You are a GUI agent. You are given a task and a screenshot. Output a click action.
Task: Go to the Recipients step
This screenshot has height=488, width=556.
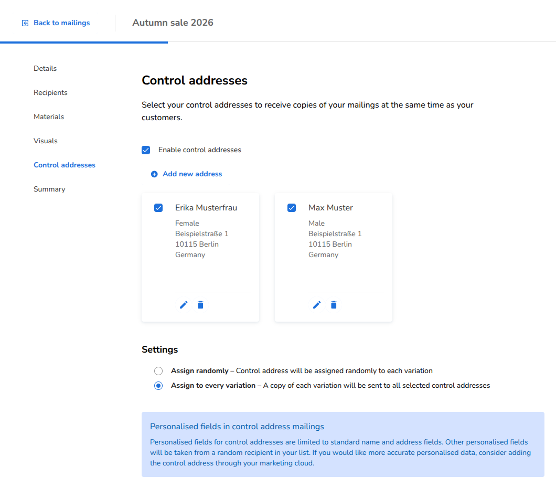pos(50,92)
